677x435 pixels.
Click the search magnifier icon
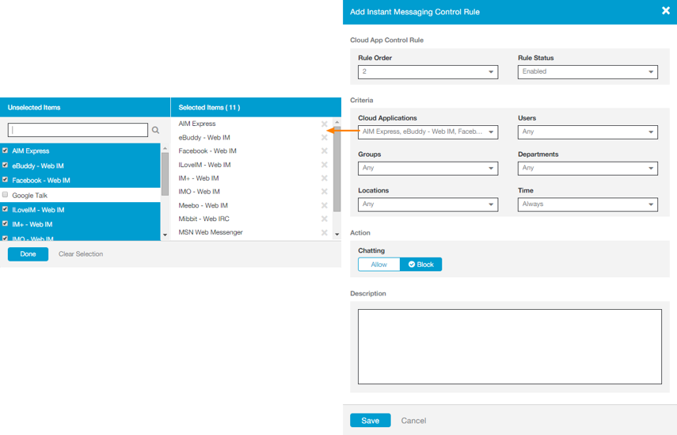[x=156, y=130]
